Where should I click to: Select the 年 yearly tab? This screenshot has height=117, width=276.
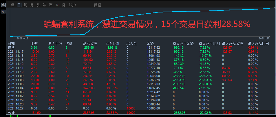click(44, 5)
